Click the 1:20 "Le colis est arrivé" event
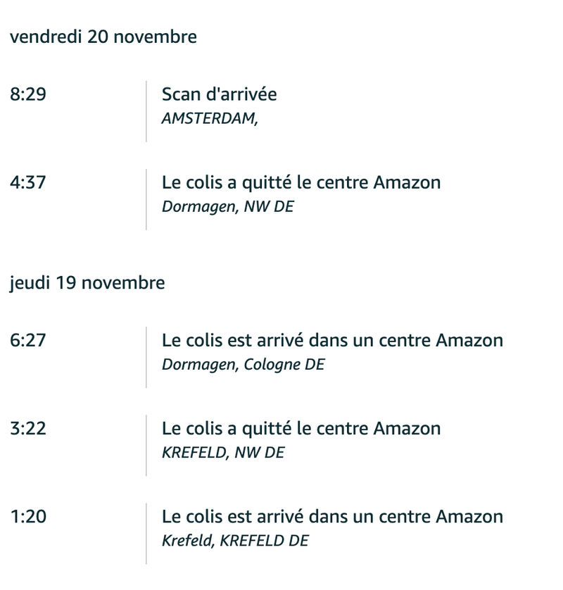 pyautogui.click(x=332, y=517)
